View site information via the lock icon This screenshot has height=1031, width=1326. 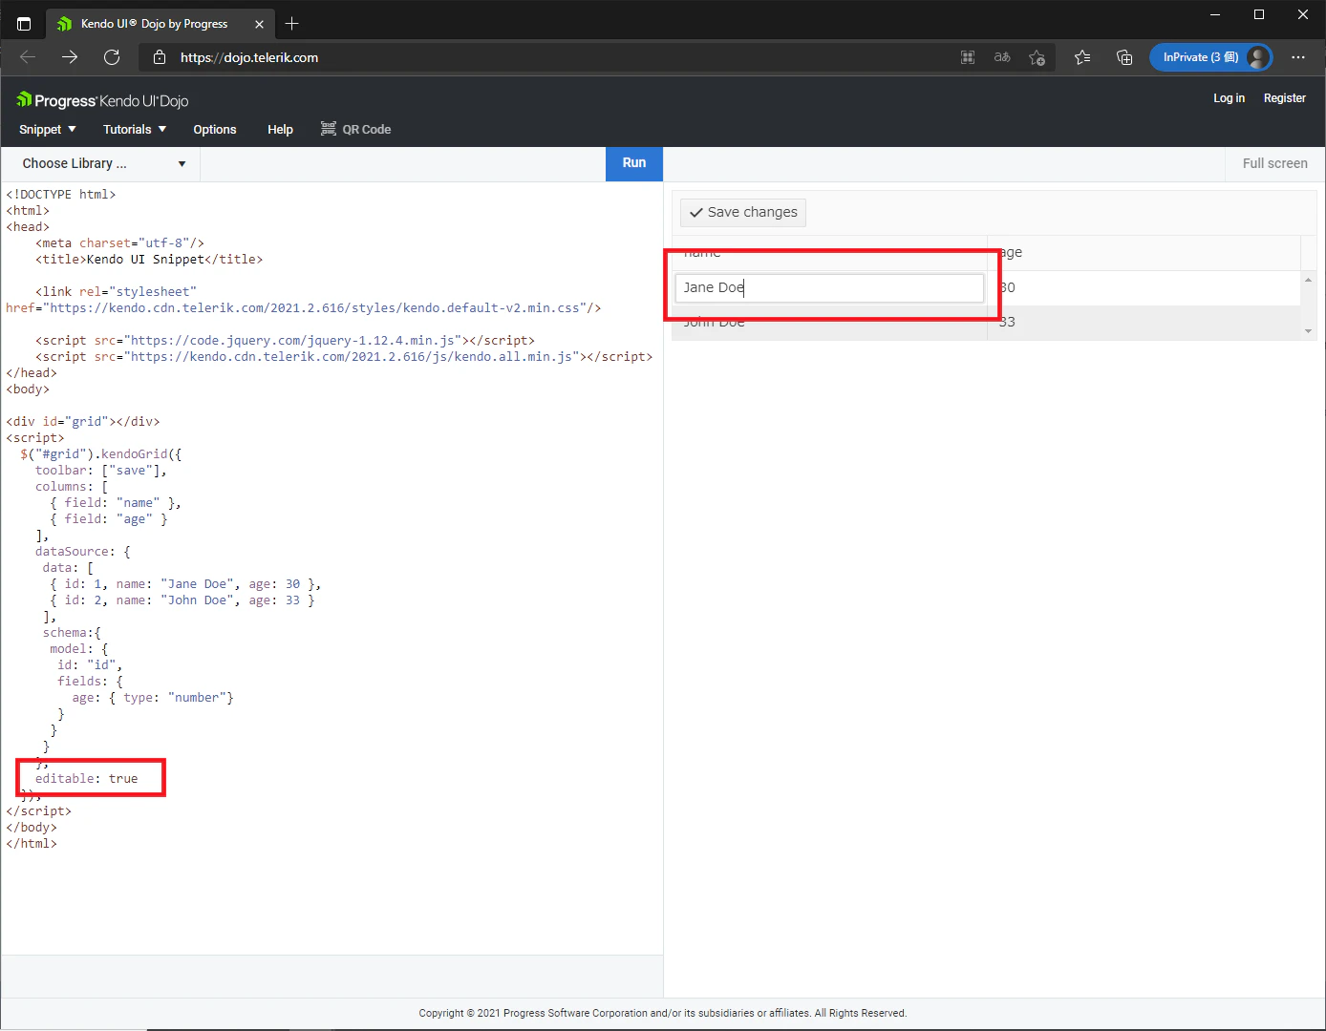click(160, 57)
